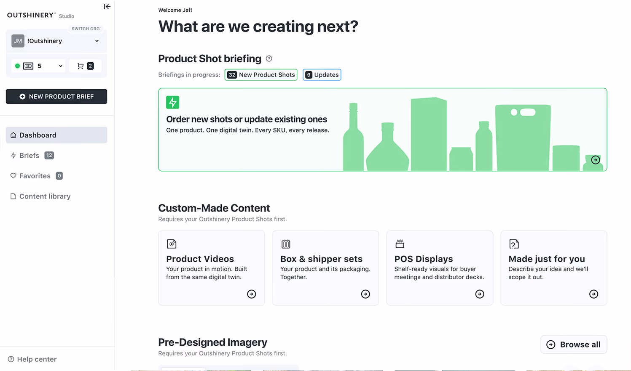Click the 'What are we creating next?' heading

coord(258,26)
